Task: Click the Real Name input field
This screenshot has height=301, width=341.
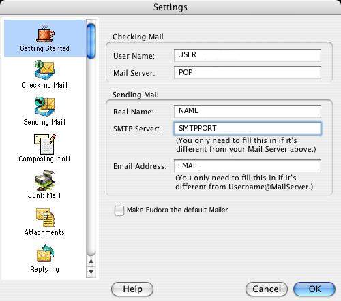Action: [248, 111]
